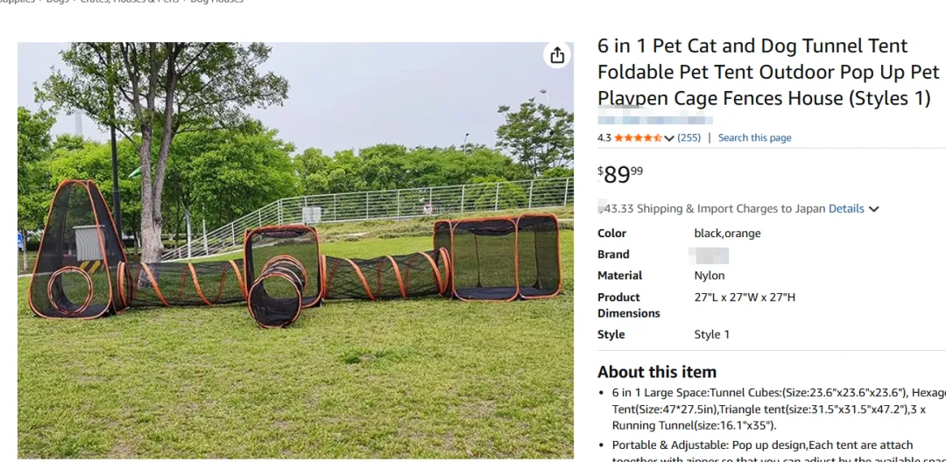Open the Dog Houses breadcrumb
The width and height of the screenshot is (946, 462).
pos(216,2)
